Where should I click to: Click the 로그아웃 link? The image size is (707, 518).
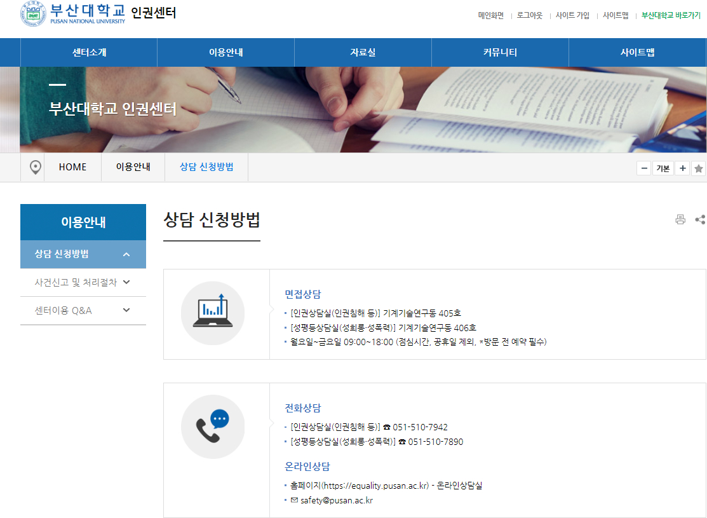pos(529,15)
